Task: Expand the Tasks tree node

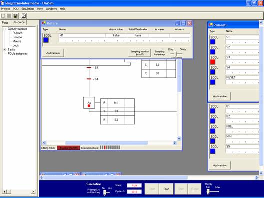Action: [5, 49]
